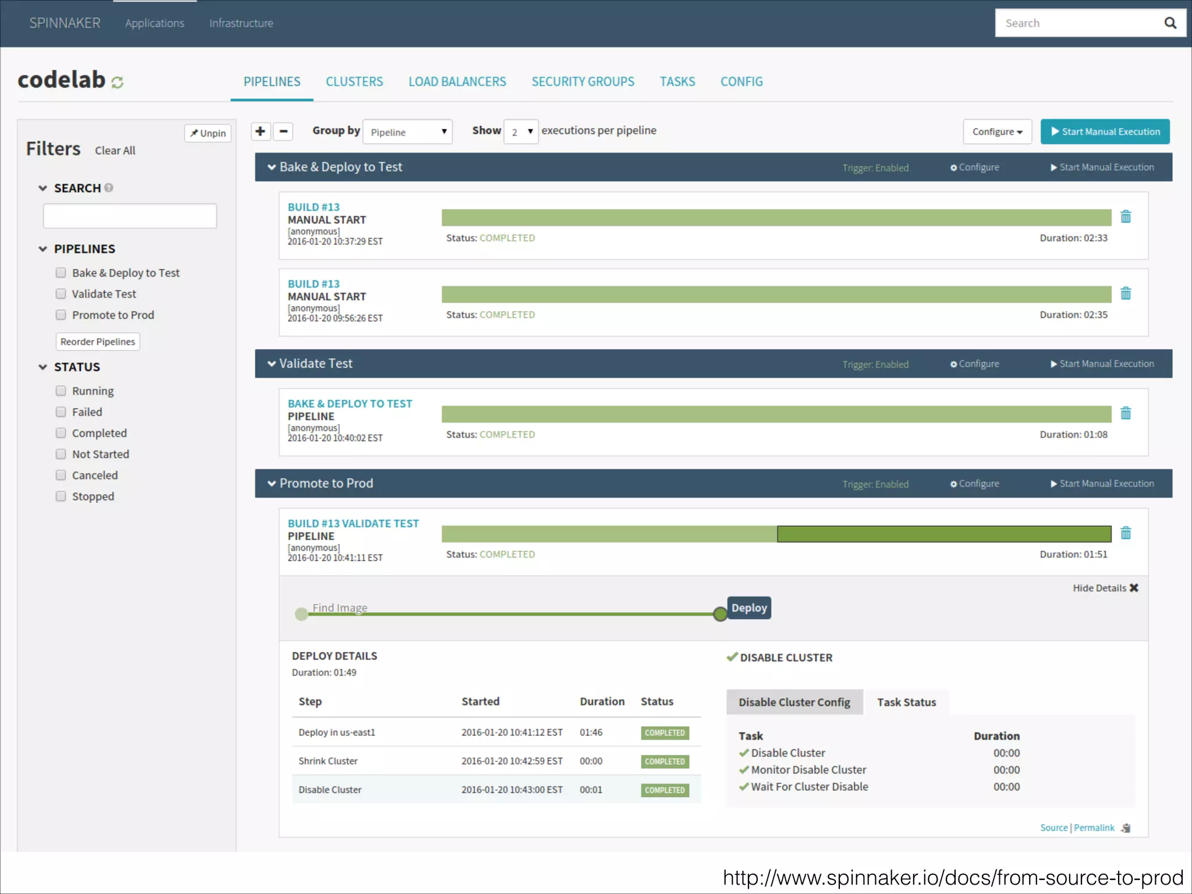Collapse the SEARCH filter section
This screenshot has width=1192, height=894.
[42, 188]
